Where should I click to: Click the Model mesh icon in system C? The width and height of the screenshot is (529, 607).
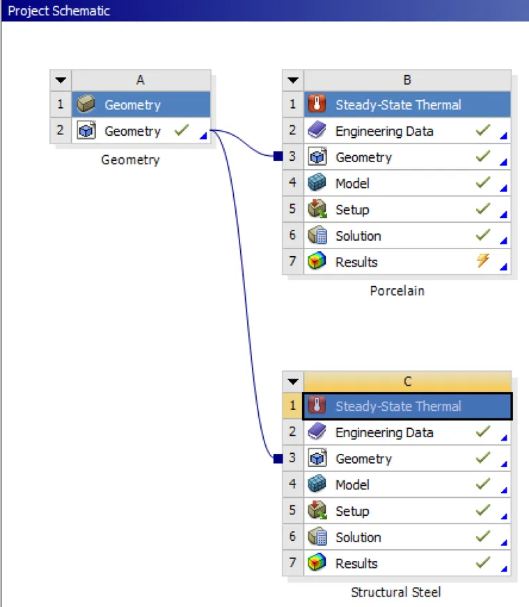(x=317, y=484)
